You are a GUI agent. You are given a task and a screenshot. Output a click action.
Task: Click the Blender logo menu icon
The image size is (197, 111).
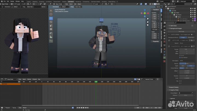2,1
